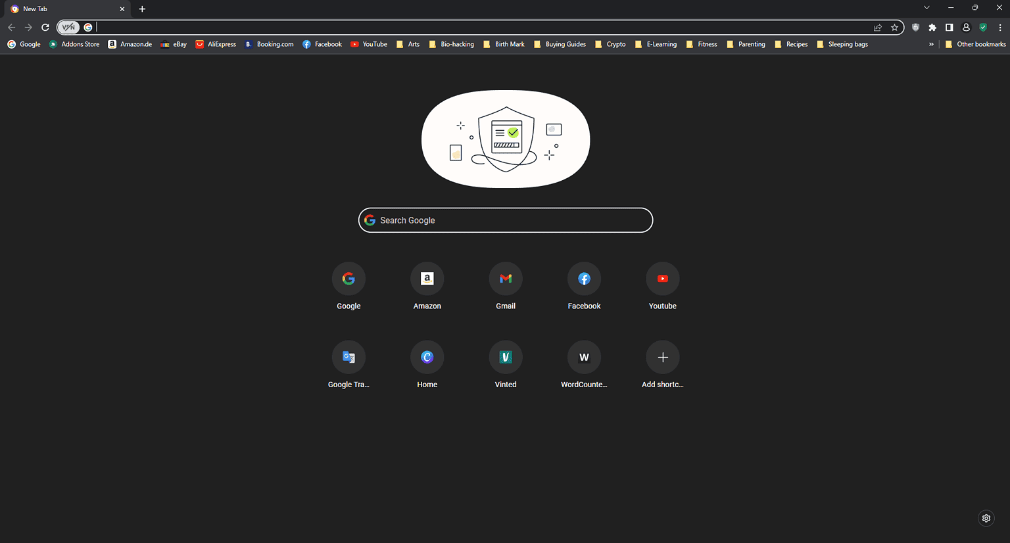Click the shield privacy icon in toolbar
Viewport: 1010px width, 543px height.
click(915, 28)
